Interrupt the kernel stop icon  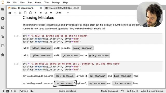[41, 13]
